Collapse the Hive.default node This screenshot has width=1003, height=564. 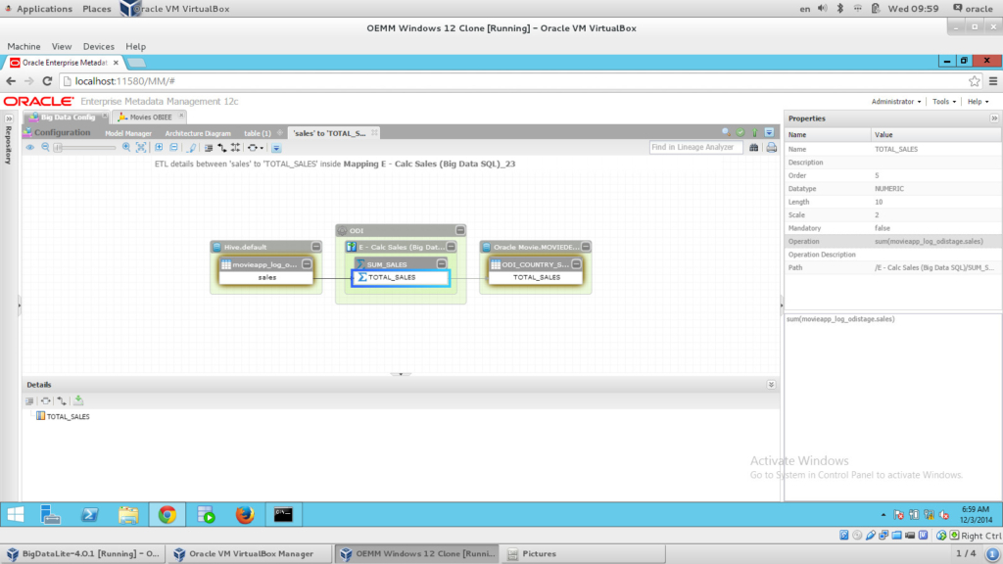[x=316, y=247]
